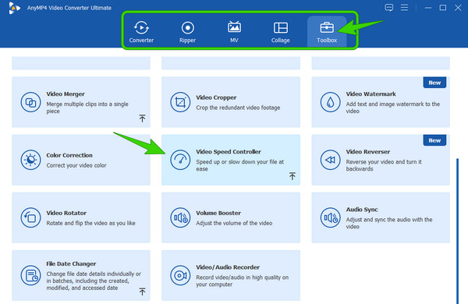Click the Video Merger icon
This screenshot has height=304, width=468.
pyautogui.click(x=30, y=102)
